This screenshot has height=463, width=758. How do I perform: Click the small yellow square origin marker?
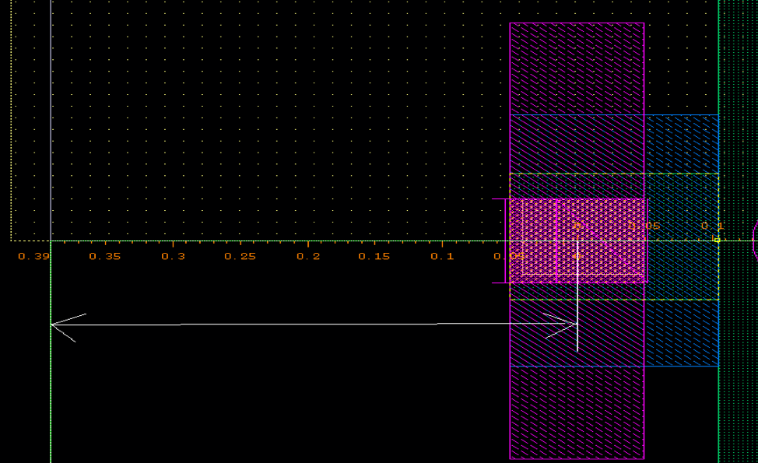(717, 240)
